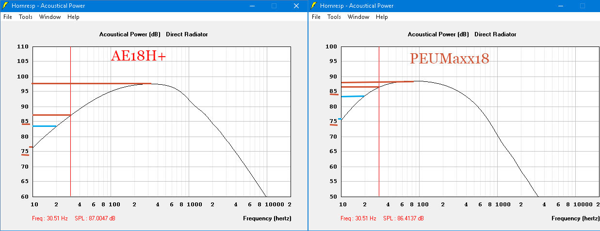The height and width of the screenshot is (231, 600).
Task: Open Window menu in right Hornresp window
Action: click(358, 17)
